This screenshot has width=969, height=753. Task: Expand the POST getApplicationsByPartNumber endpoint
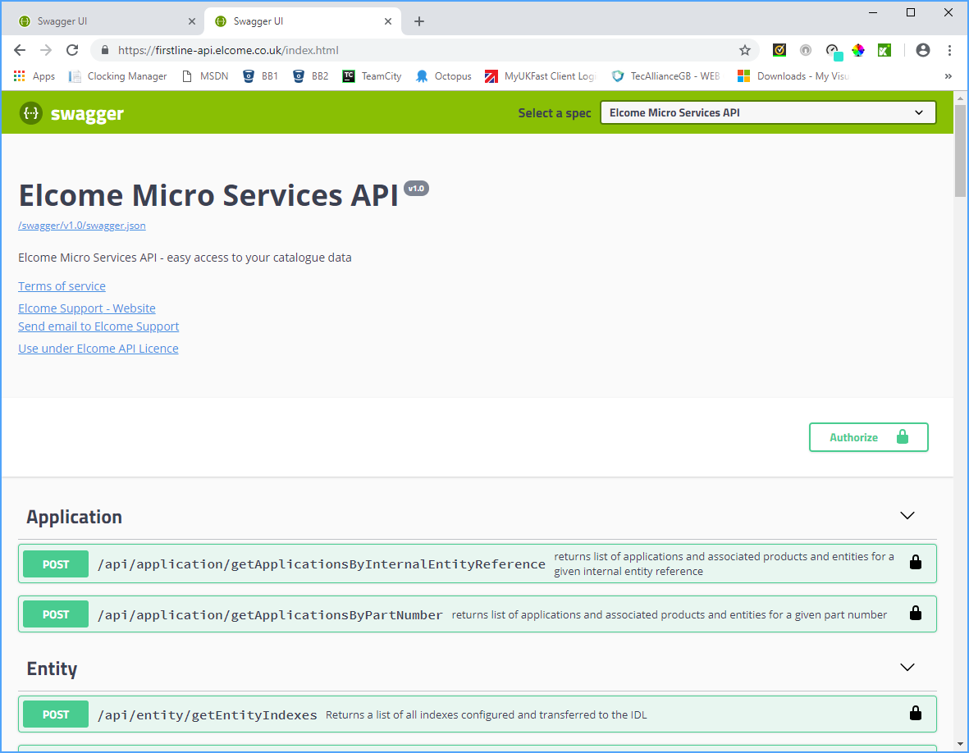coord(477,614)
